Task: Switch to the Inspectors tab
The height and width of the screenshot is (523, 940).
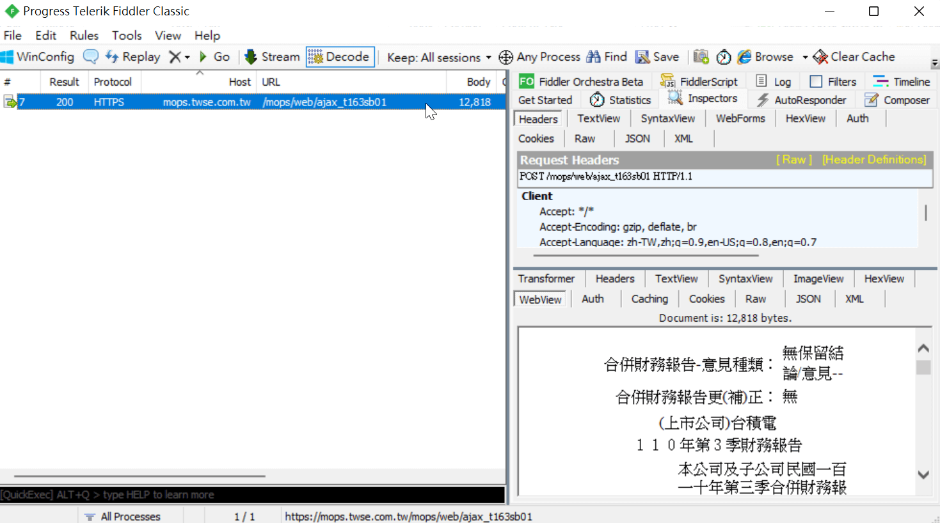Action: click(703, 98)
